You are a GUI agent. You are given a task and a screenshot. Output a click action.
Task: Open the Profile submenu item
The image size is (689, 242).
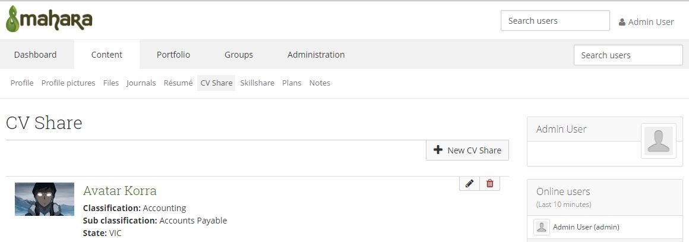(x=22, y=83)
